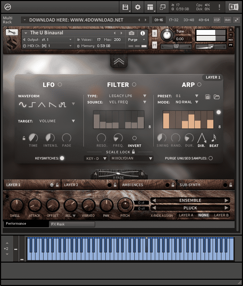
Task: Open the Purge dropdown menu
Action: [137, 39]
